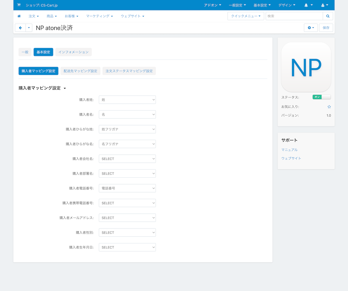
Task: Open the アドオン top menu
Action: click(213, 5)
